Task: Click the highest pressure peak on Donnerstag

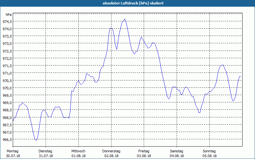Action: [125, 19]
